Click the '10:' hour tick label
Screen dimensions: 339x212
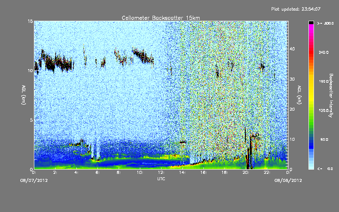point(140,173)
